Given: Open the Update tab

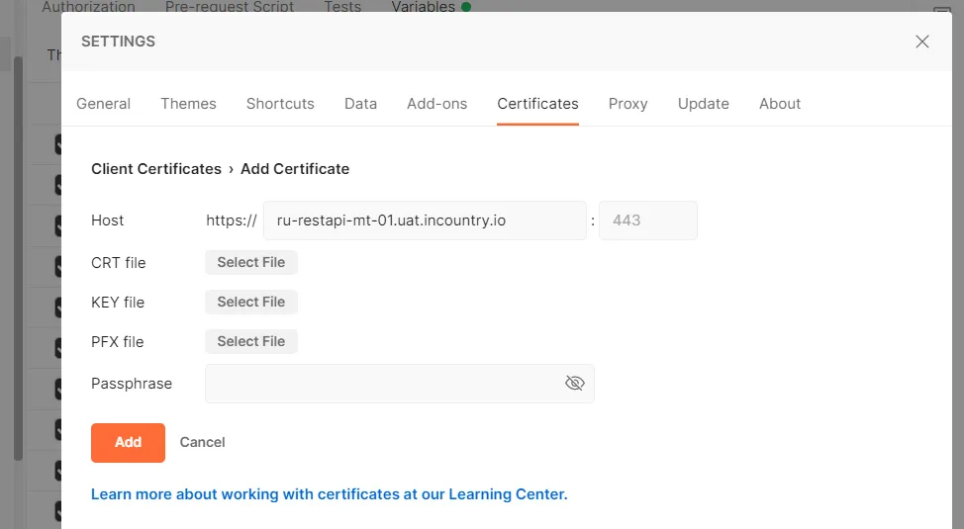Looking at the screenshot, I should [704, 103].
